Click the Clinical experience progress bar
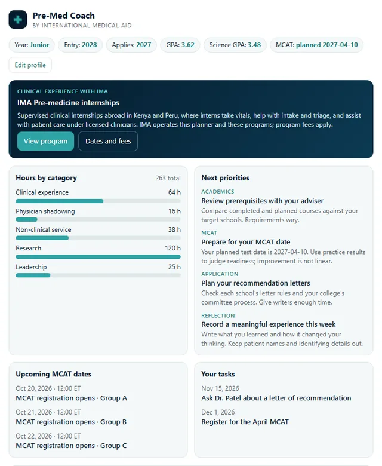Screen dimensions: 382x466 tap(98, 201)
